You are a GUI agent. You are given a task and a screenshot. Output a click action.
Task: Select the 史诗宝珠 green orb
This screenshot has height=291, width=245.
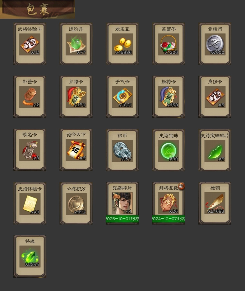168,150
